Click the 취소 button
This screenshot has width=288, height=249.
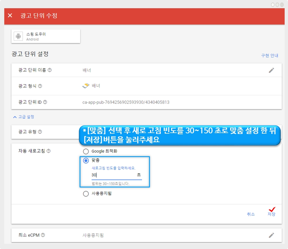[x=251, y=214]
